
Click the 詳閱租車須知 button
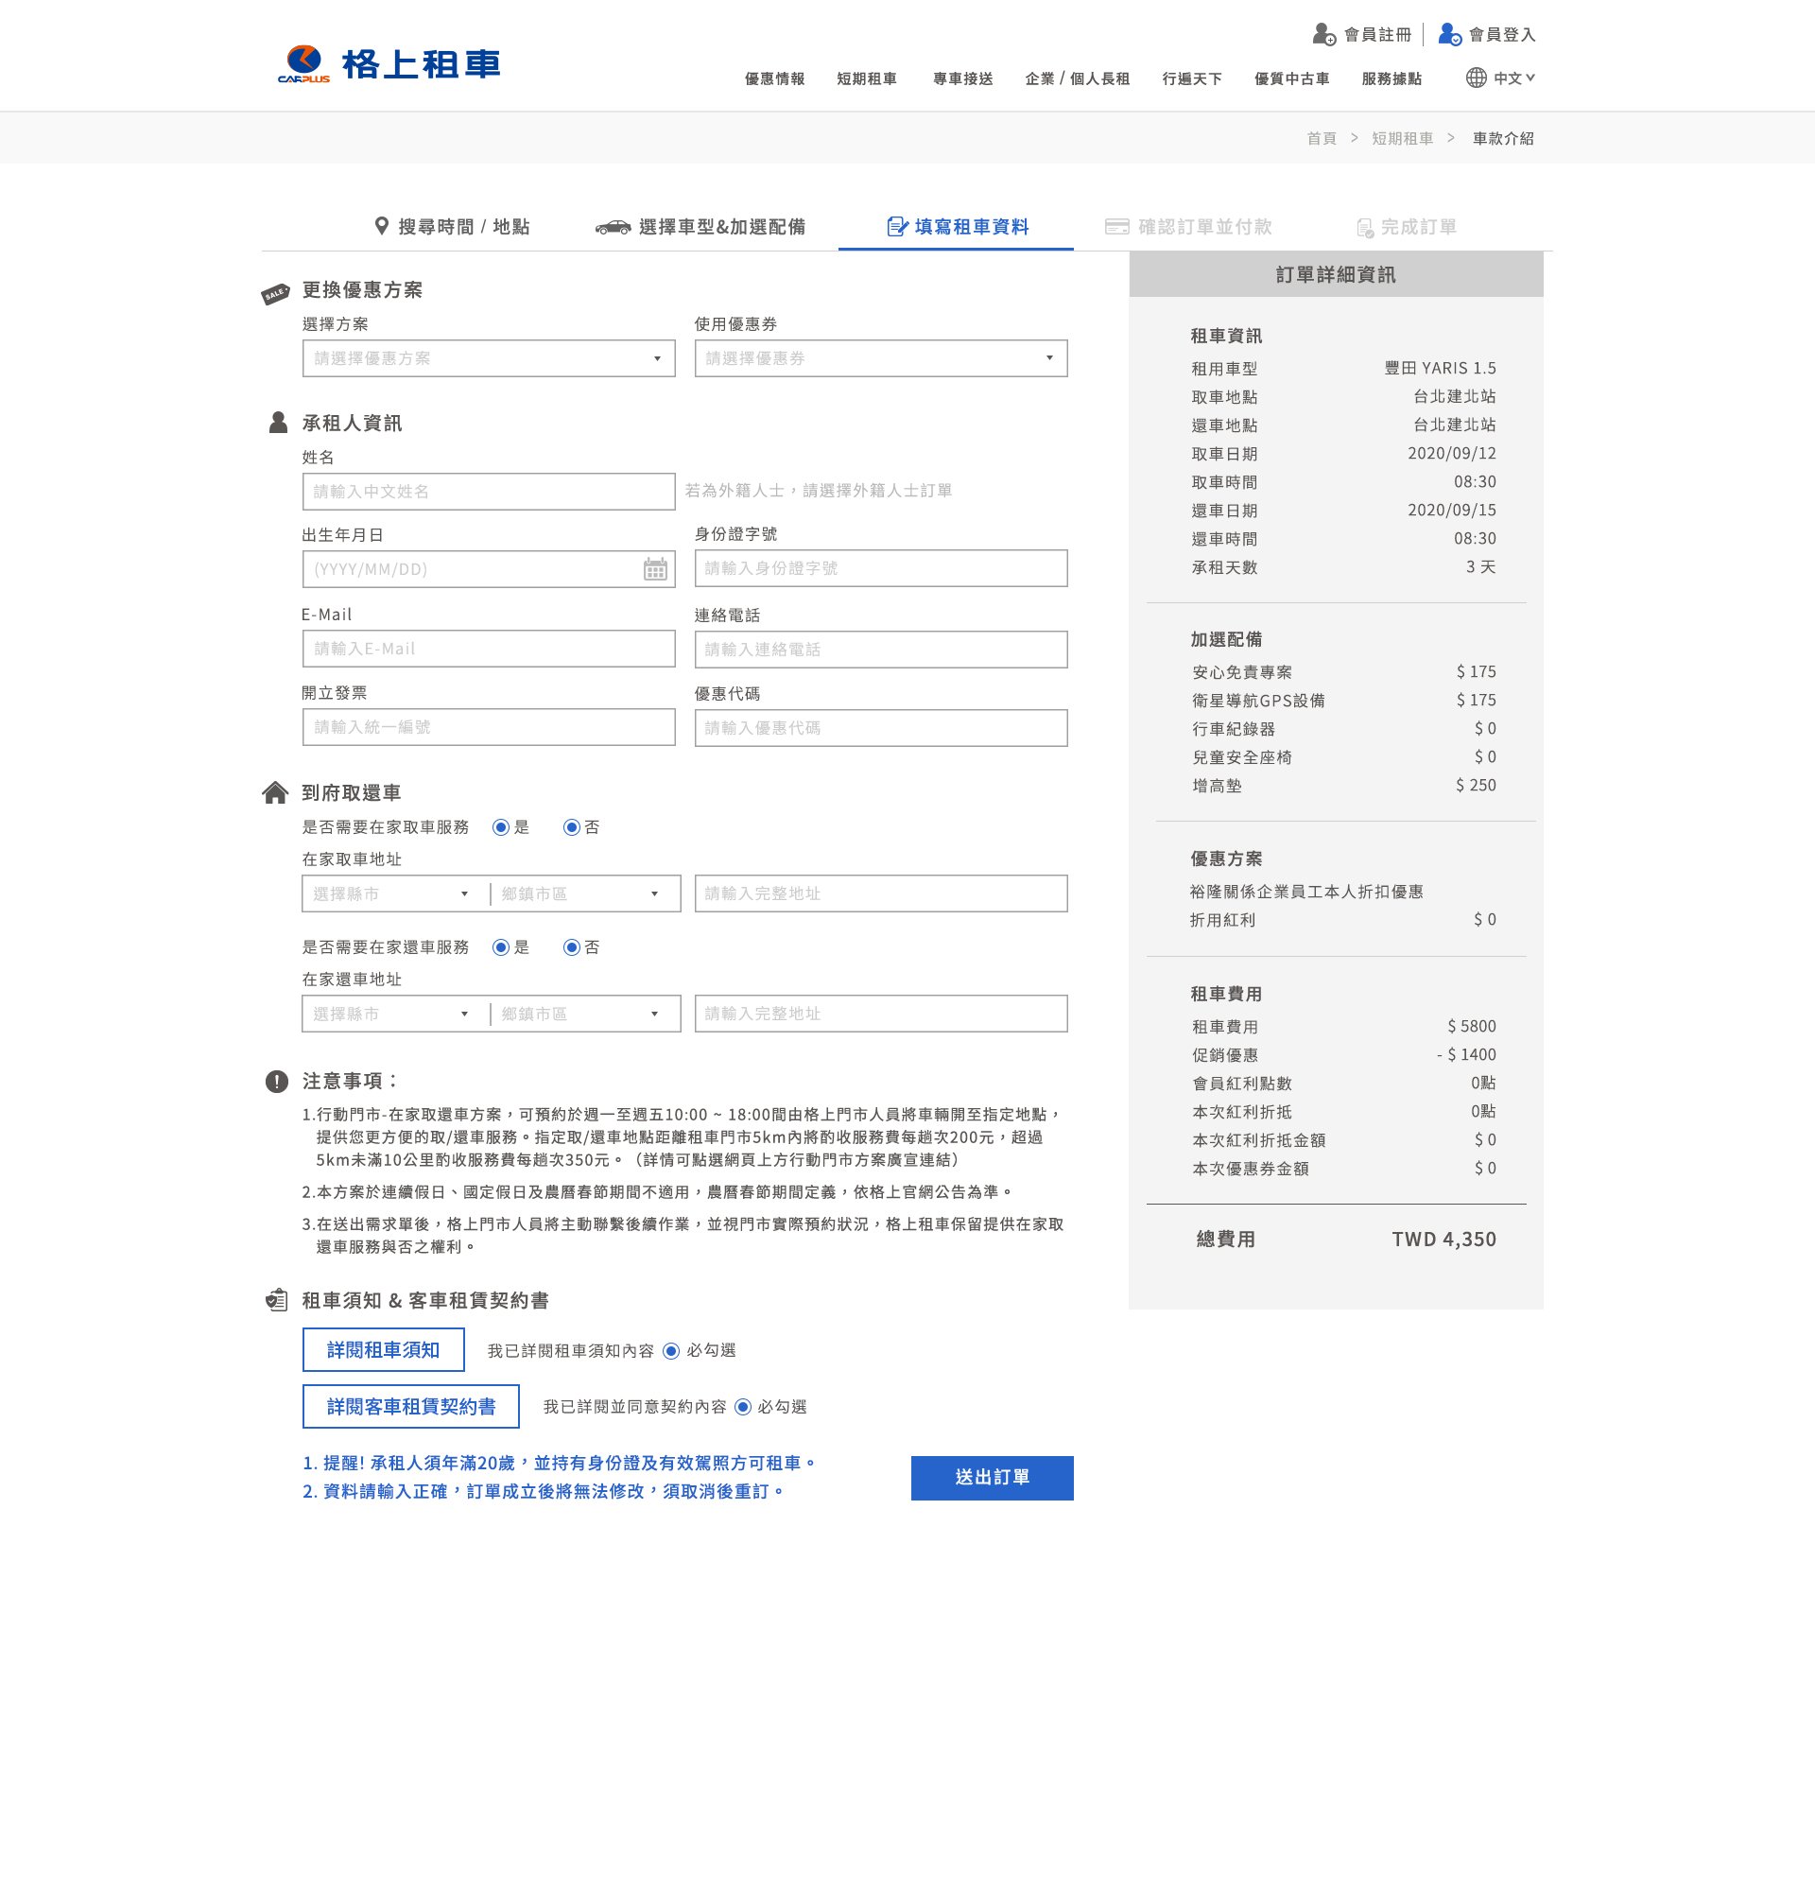tap(383, 1350)
